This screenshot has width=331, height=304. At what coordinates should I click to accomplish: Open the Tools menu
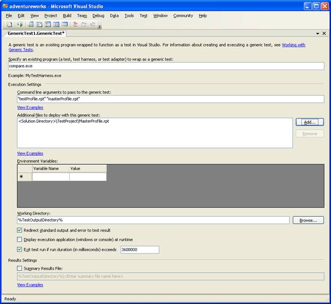[129, 15]
